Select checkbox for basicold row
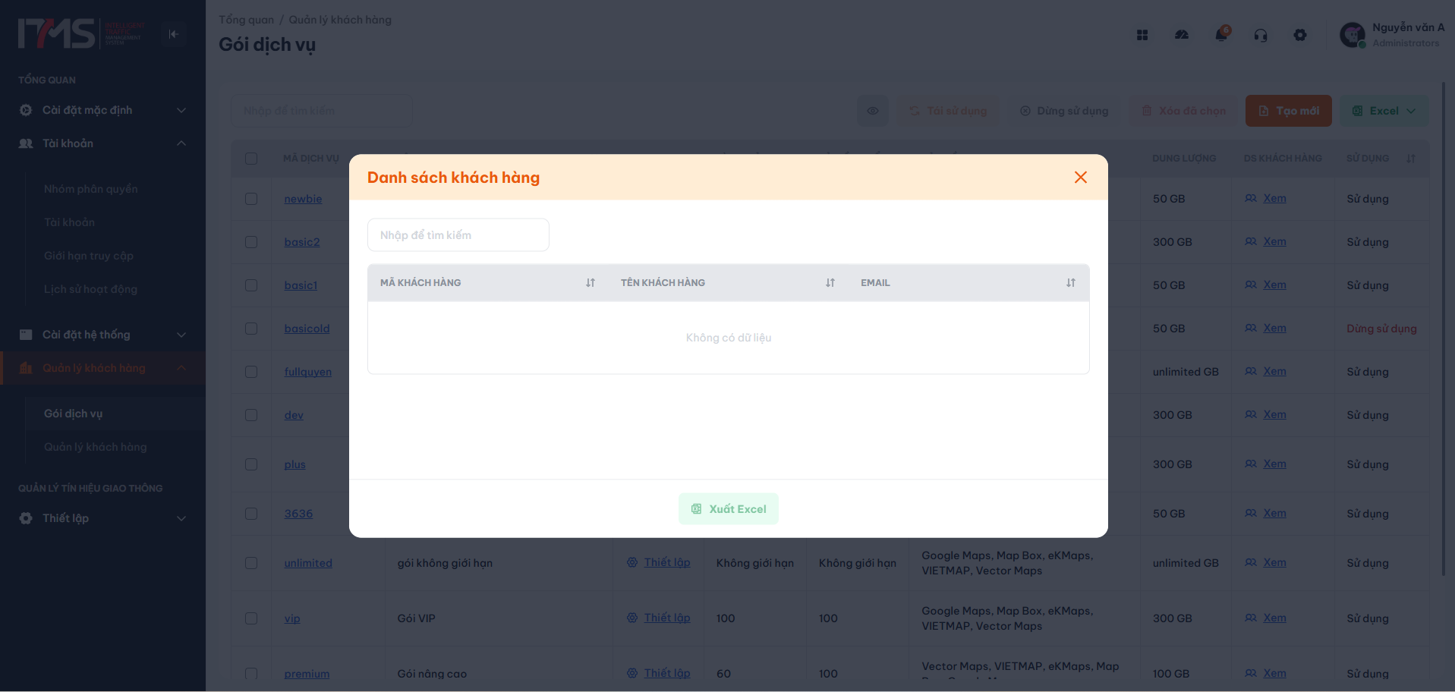This screenshot has width=1455, height=692. click(251, 329)
